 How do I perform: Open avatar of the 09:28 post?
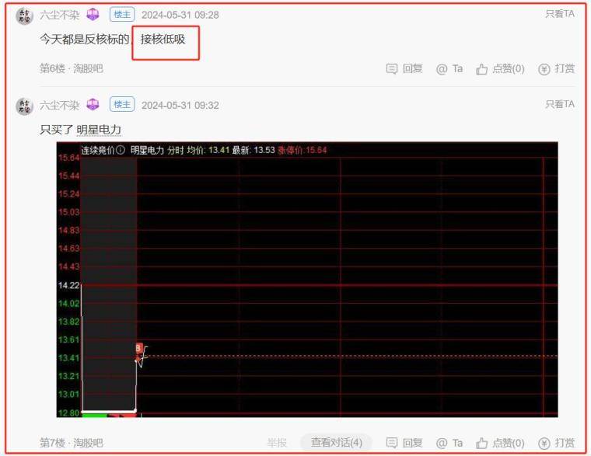pos(25,16)
